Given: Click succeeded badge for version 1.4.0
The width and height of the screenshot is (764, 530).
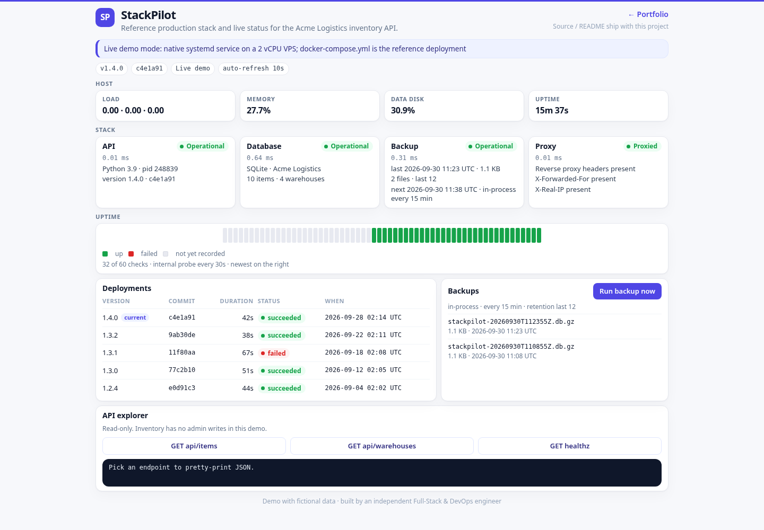Looking at the screenshot, I should 281,318.
